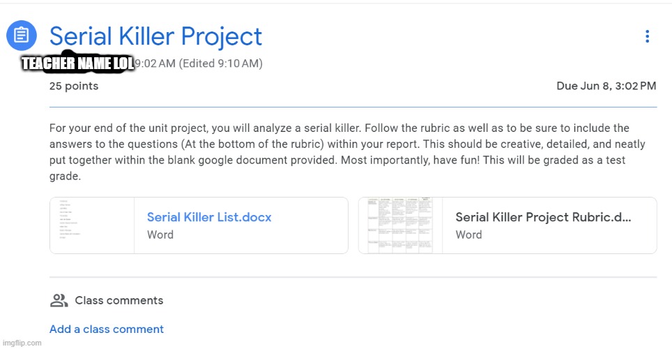Click the TEACHER NAME LOL overlay text

point(78,64)
